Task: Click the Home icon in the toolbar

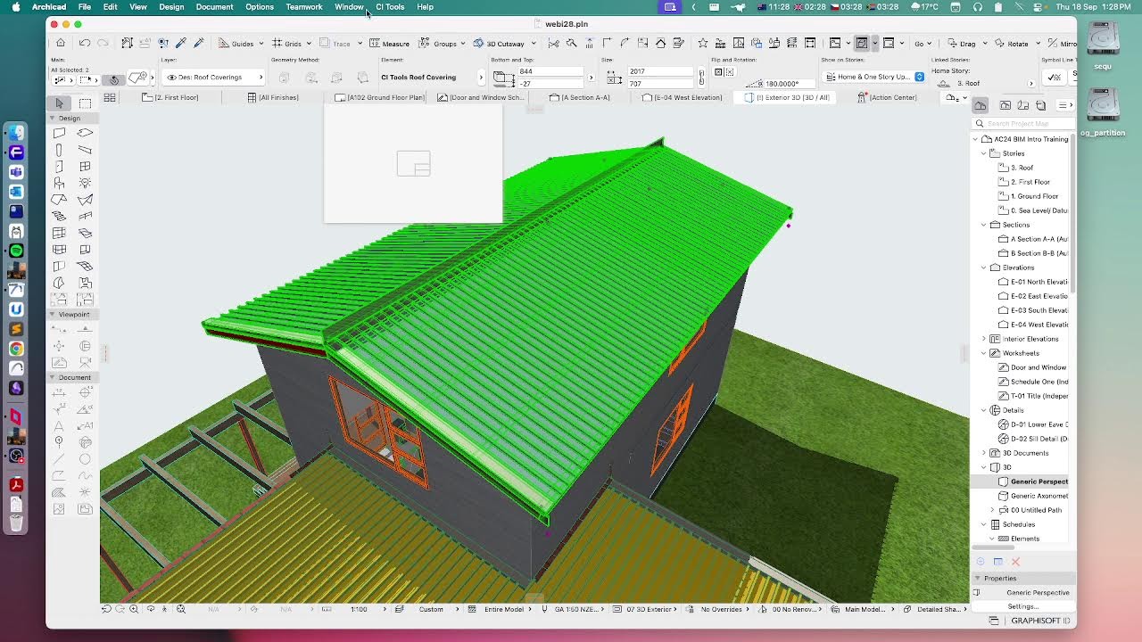Action: tap(60, 43)
